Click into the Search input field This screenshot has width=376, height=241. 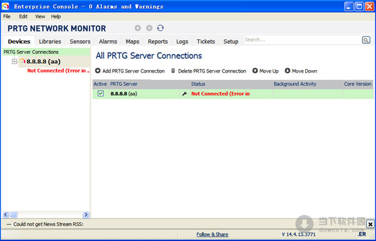click(303, 40)
